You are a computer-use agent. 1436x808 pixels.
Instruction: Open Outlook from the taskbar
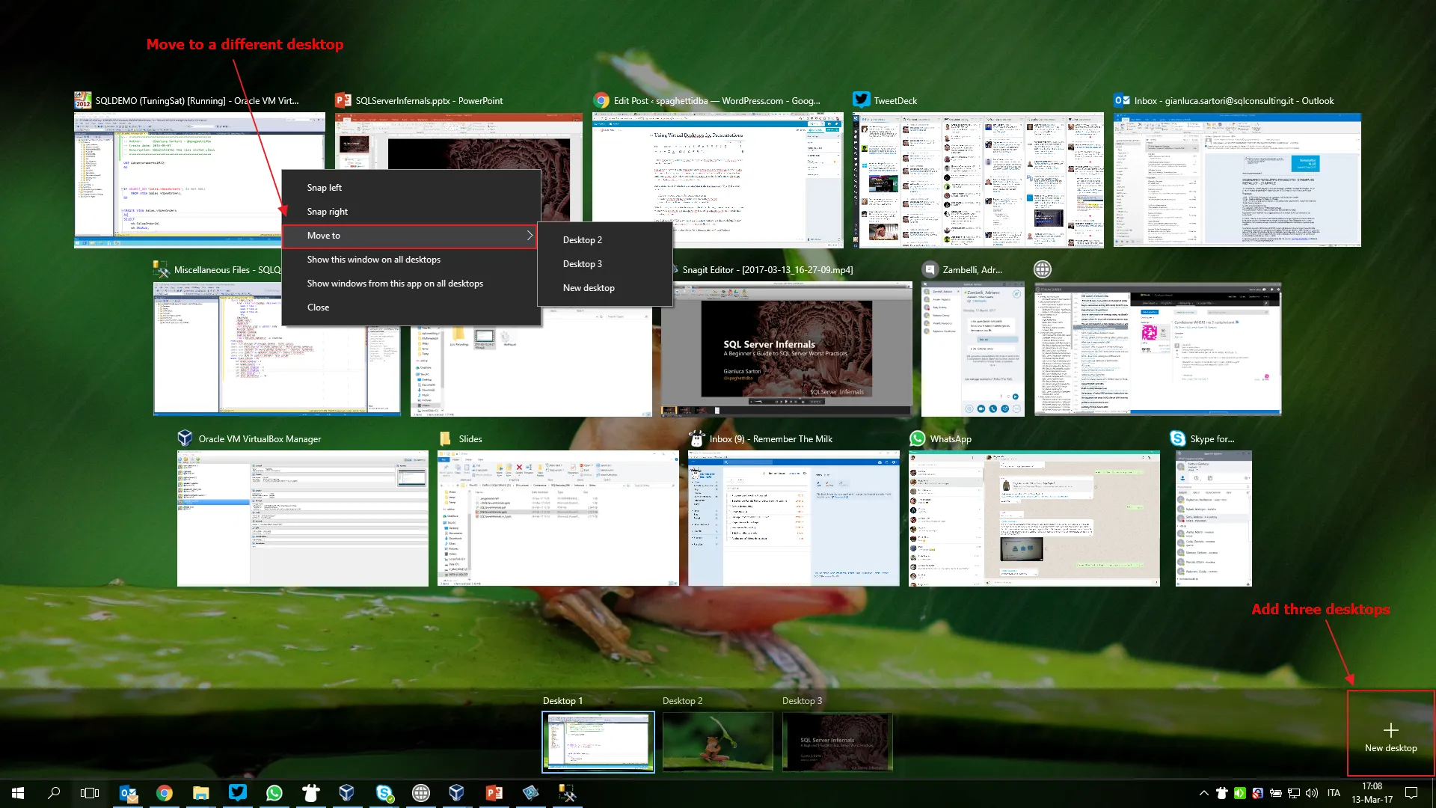click(x=128, y=793)
